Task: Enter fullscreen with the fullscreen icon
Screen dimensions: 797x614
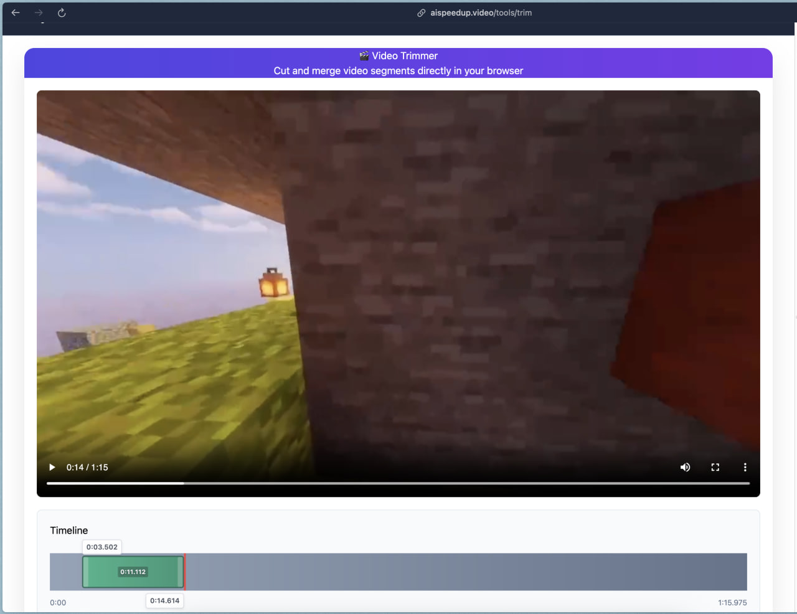Action: (715, 467)
